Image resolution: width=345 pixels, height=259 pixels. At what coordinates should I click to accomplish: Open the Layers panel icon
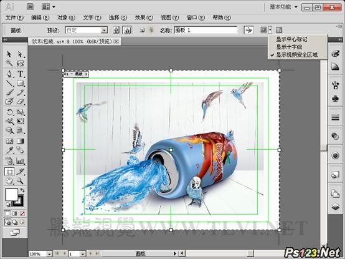[335, 207]
